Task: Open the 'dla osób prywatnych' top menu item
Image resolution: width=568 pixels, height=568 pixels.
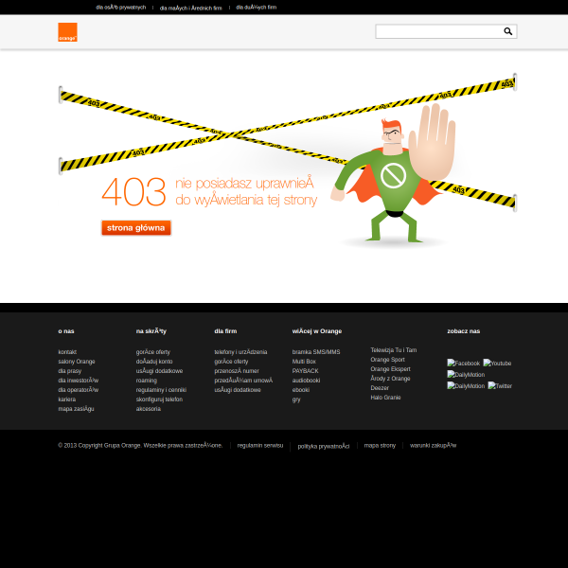Action: pos(120,8)
